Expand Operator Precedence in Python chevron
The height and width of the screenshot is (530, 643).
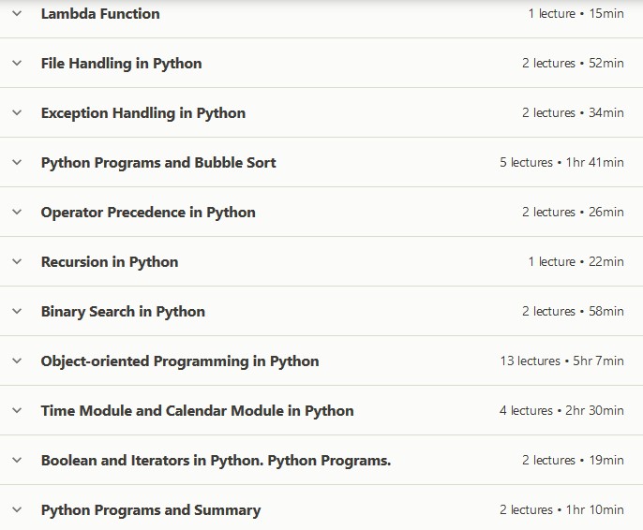(x=16, y=212)
